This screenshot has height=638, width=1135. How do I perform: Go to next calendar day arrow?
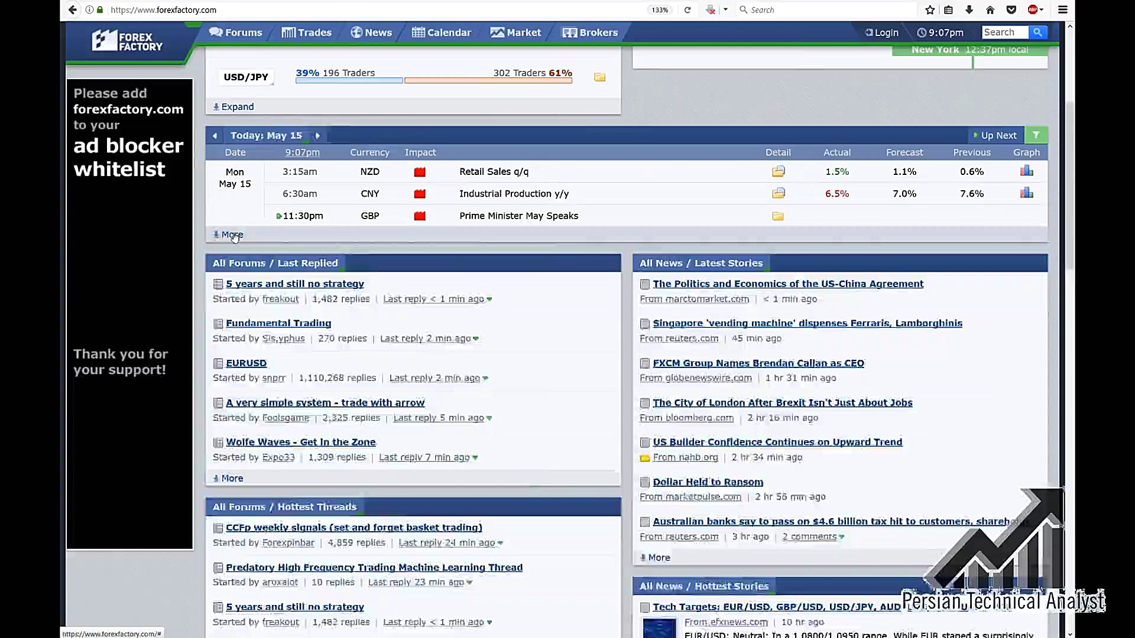click(317, 136)
